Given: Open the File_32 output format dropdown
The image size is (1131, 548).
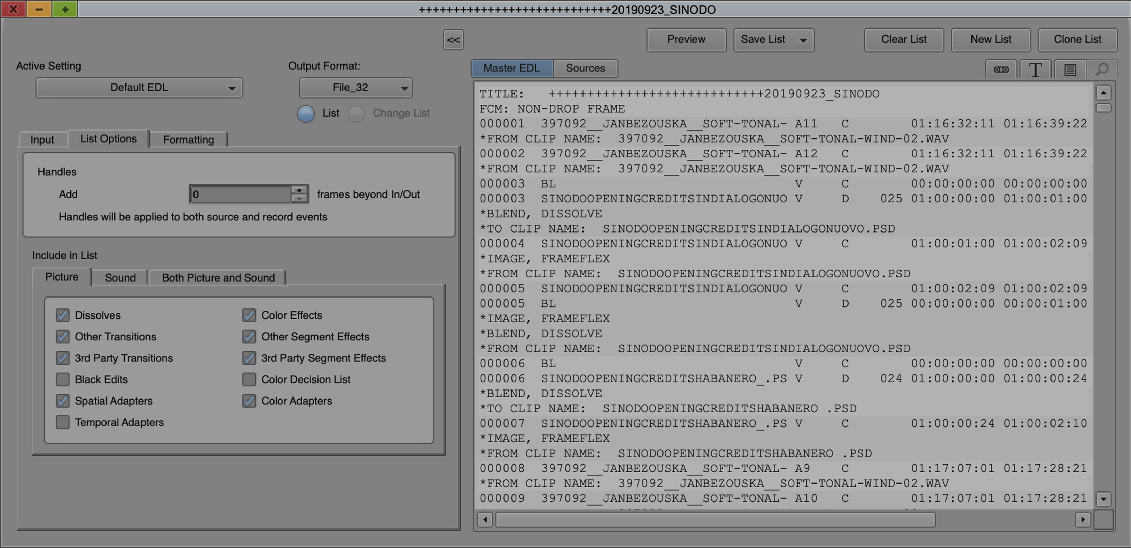Looking at the screenshot, I should pos(355,88).
